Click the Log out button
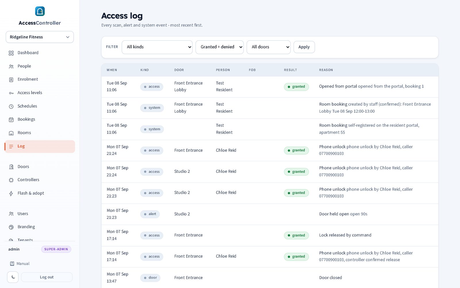The image size is (460, 288). tap(47, 277)
